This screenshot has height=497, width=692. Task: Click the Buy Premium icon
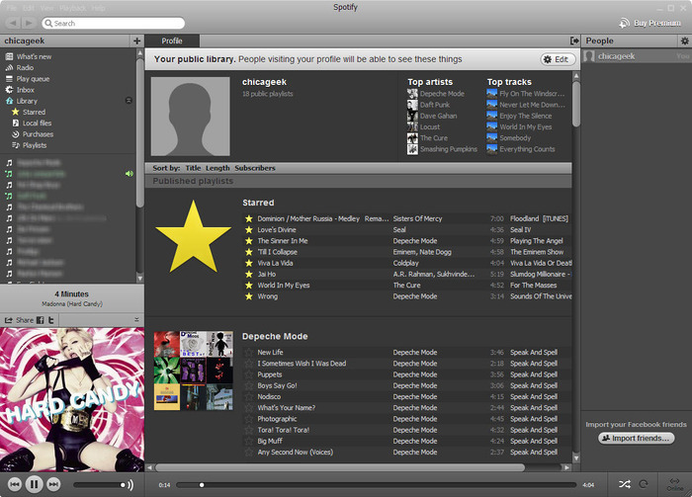[625, 22]
